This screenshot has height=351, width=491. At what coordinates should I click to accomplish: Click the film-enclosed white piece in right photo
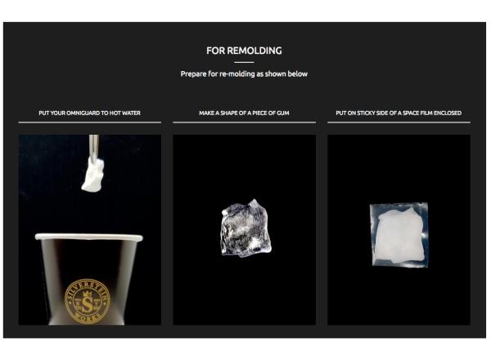(400, 235)
